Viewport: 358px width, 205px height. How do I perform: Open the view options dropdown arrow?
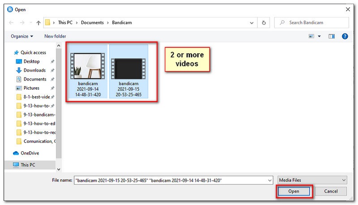tap(319, 36)
